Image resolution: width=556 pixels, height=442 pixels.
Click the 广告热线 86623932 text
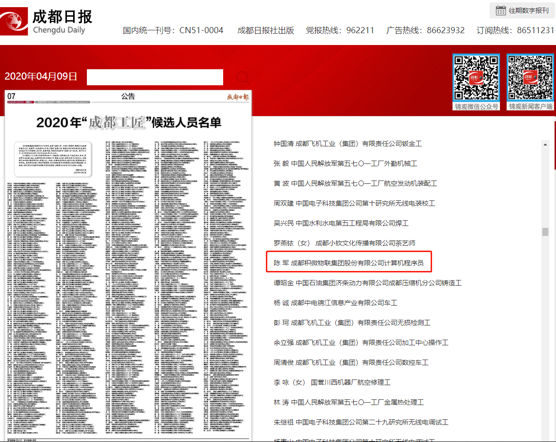(x=425, y=30)
